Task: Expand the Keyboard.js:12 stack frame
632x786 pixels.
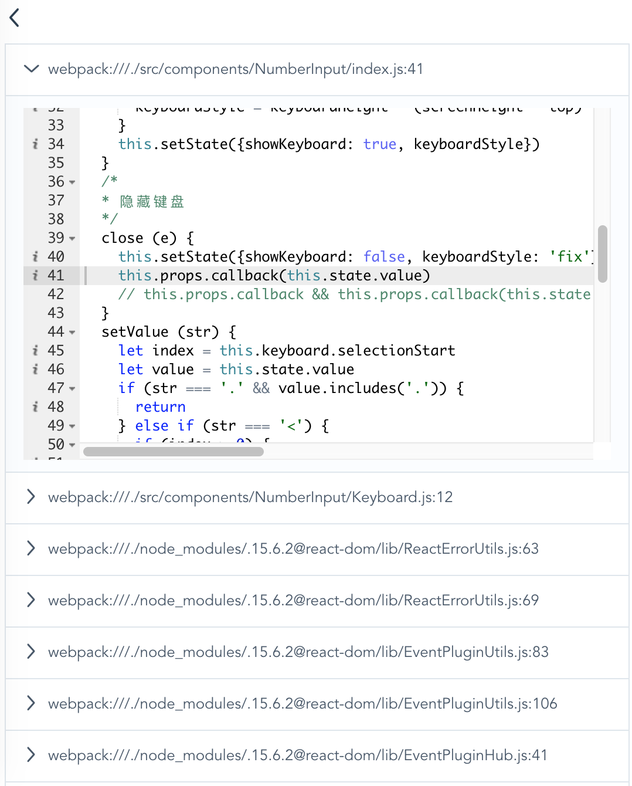Action: coord(31,496)
